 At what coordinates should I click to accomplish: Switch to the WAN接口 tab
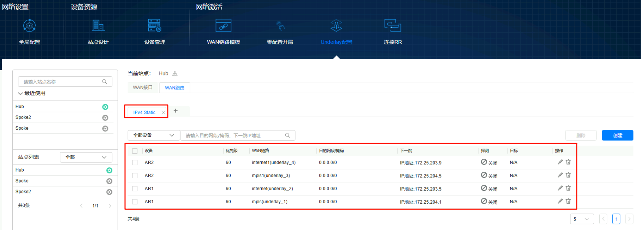click(x=143, y=88)
